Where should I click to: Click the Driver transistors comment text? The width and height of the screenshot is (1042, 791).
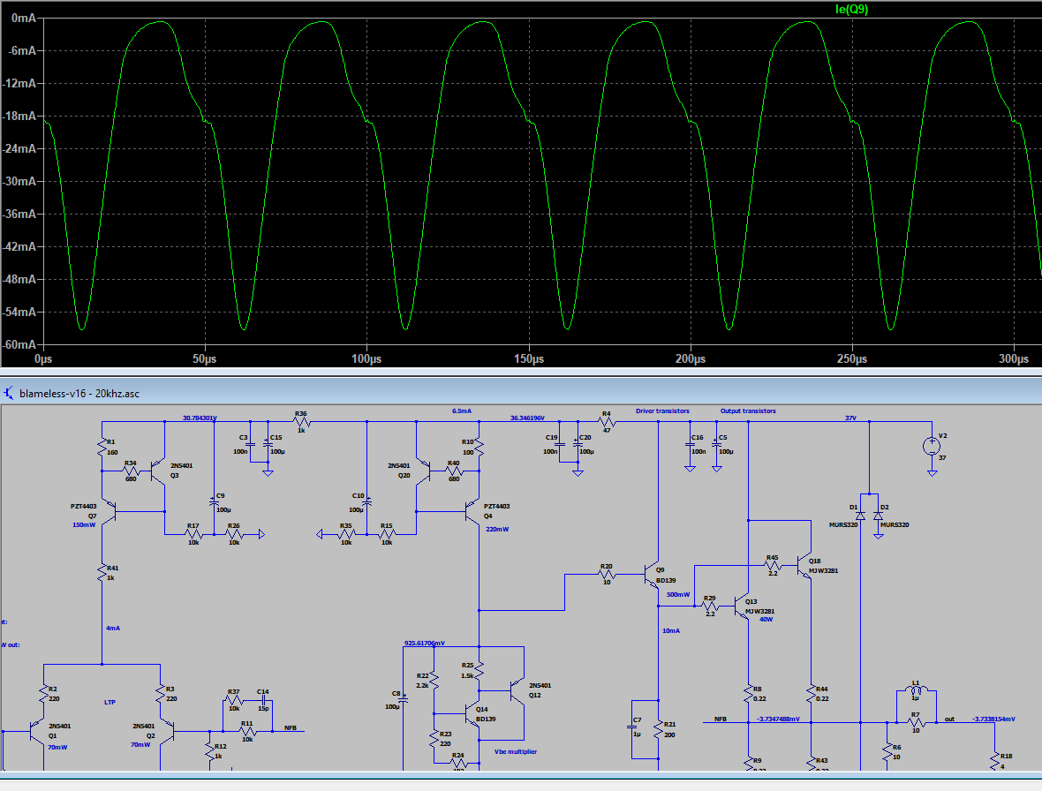pyautogui.click(x=662, y=411)
